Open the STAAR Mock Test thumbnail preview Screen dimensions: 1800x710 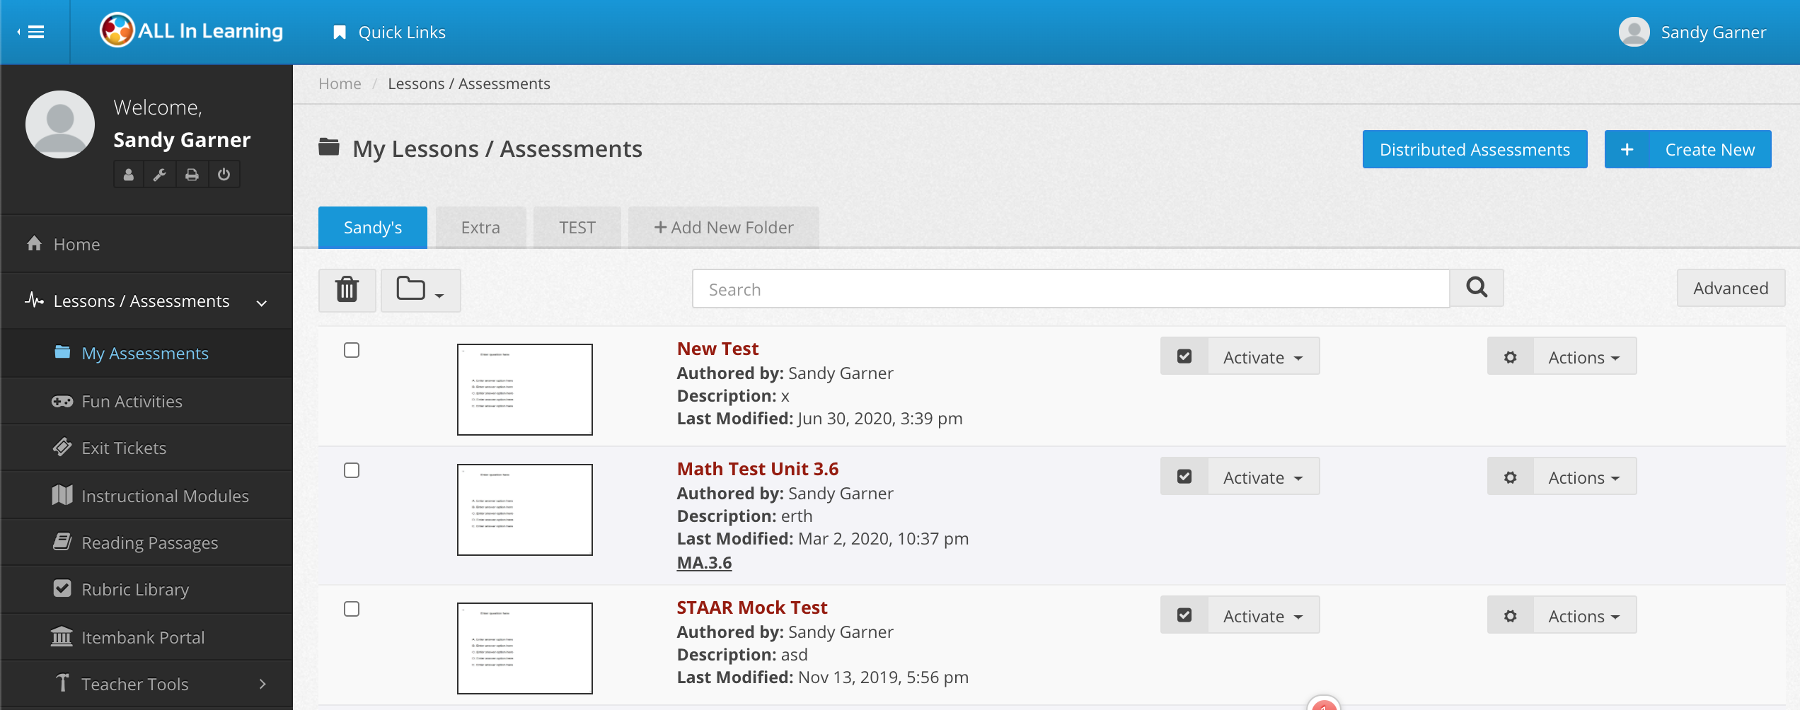pyautogui.click(x=525, y=648)
